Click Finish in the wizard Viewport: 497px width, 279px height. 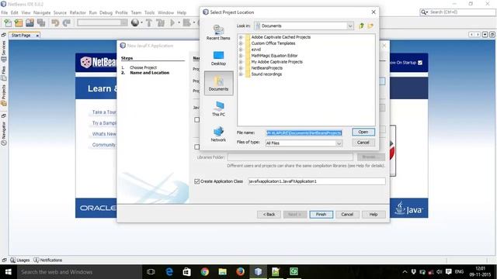pos(321,215)
